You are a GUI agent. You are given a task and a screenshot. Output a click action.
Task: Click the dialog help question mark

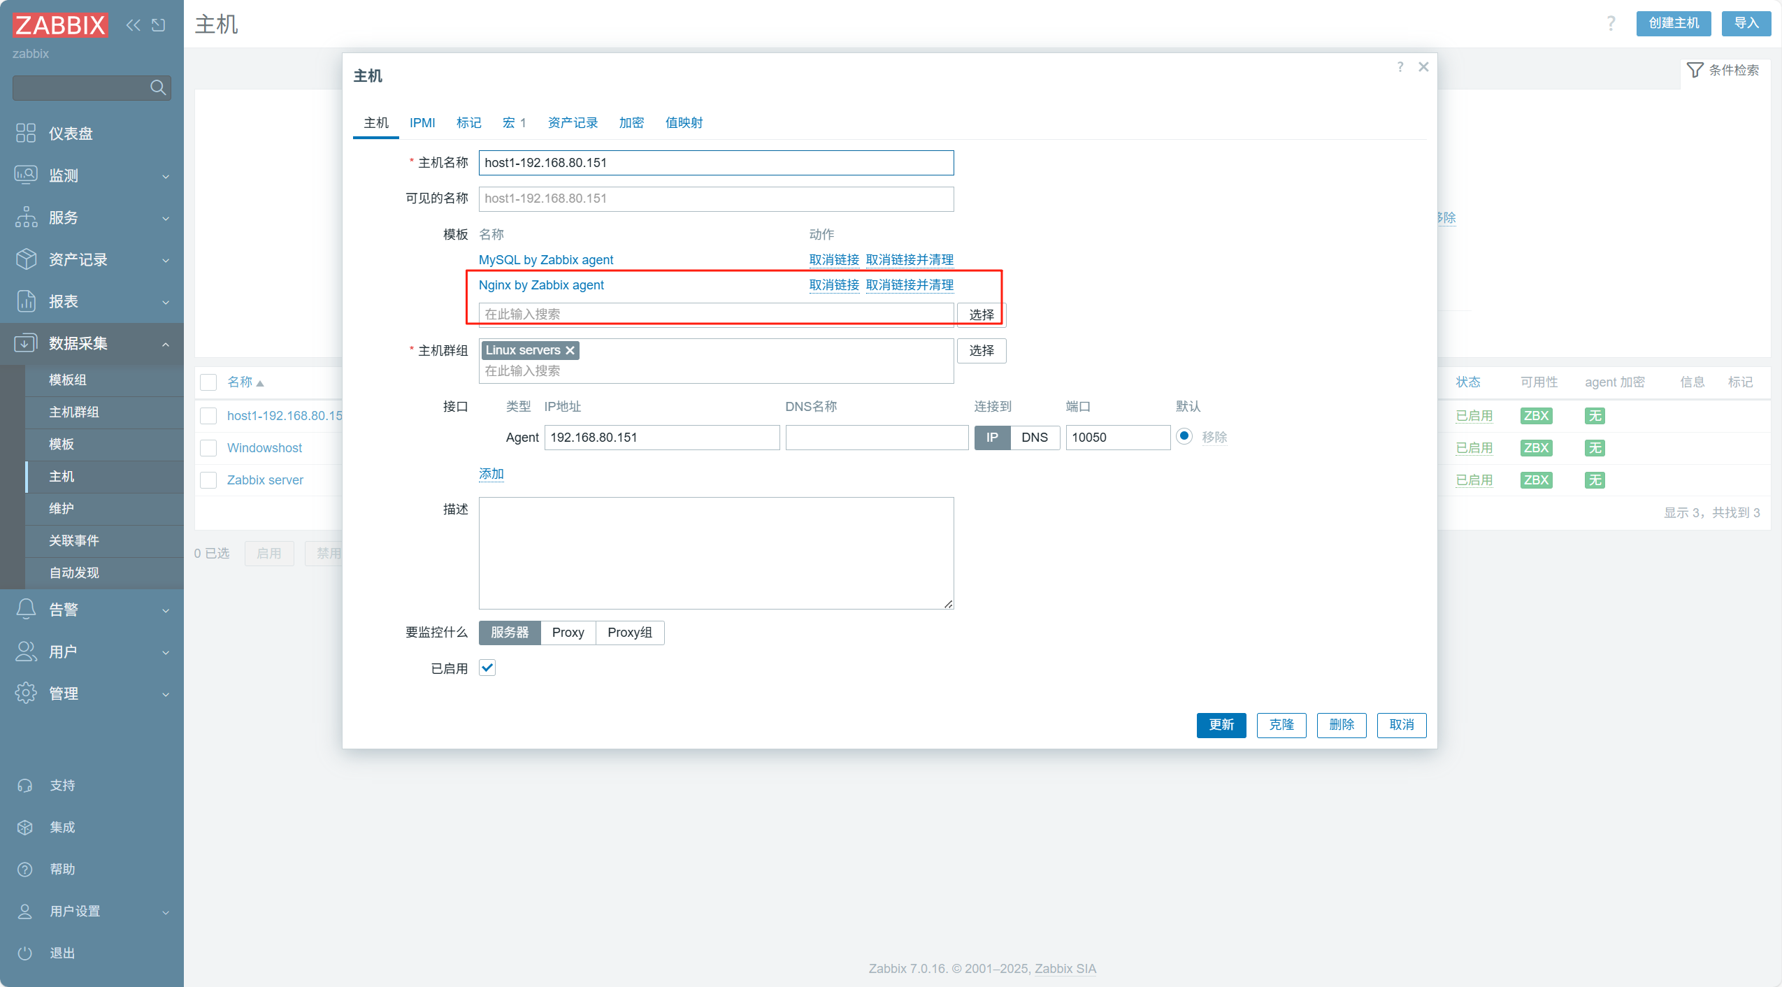[1400, 66]
